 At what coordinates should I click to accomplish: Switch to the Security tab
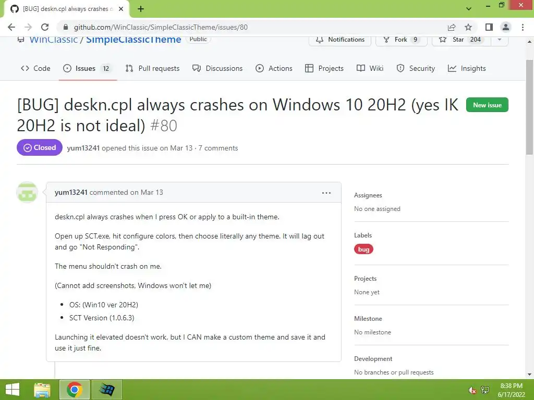pos(416,68)
